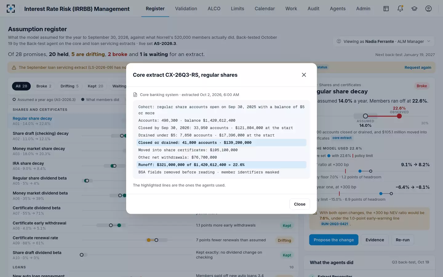This screenshot has height=277, width=443.
Task: Click the highlighted Closed or drained line
Action: 221,143
